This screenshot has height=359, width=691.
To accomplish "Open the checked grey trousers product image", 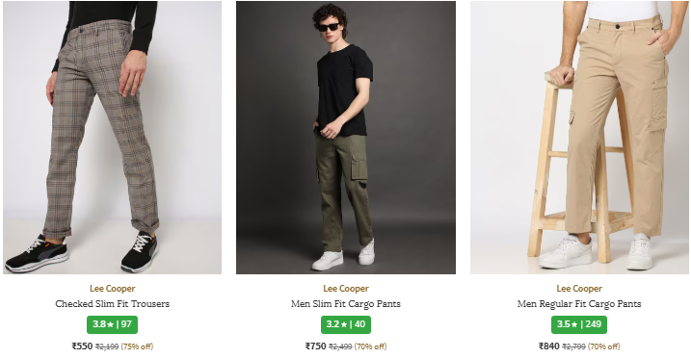I will [113, 138].
